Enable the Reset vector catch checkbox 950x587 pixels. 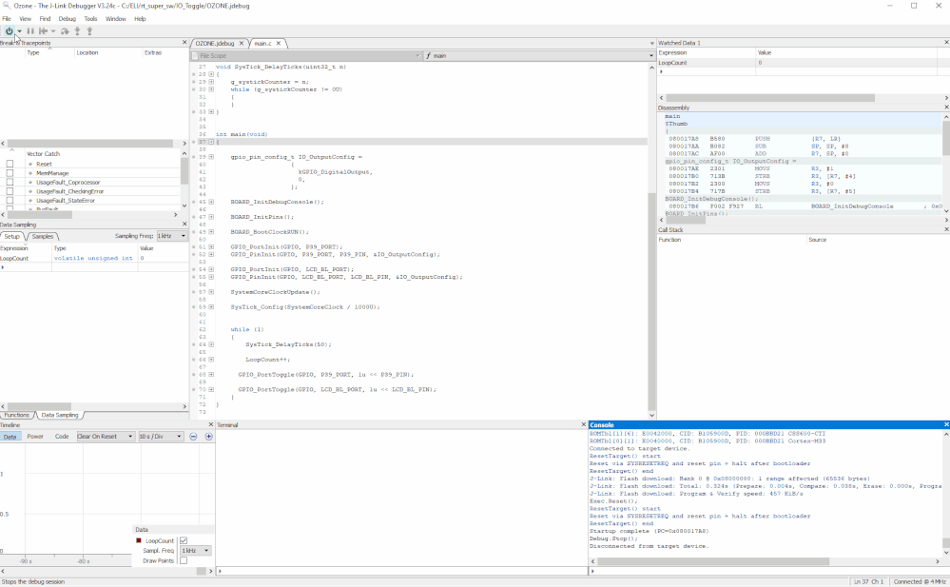tap(10, 164)
